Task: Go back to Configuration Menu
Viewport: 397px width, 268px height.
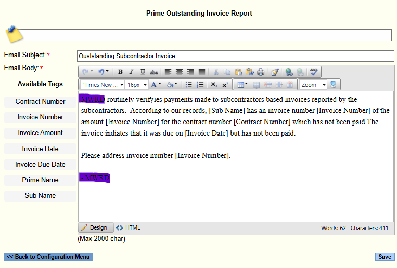Action: tap(48, 257)
